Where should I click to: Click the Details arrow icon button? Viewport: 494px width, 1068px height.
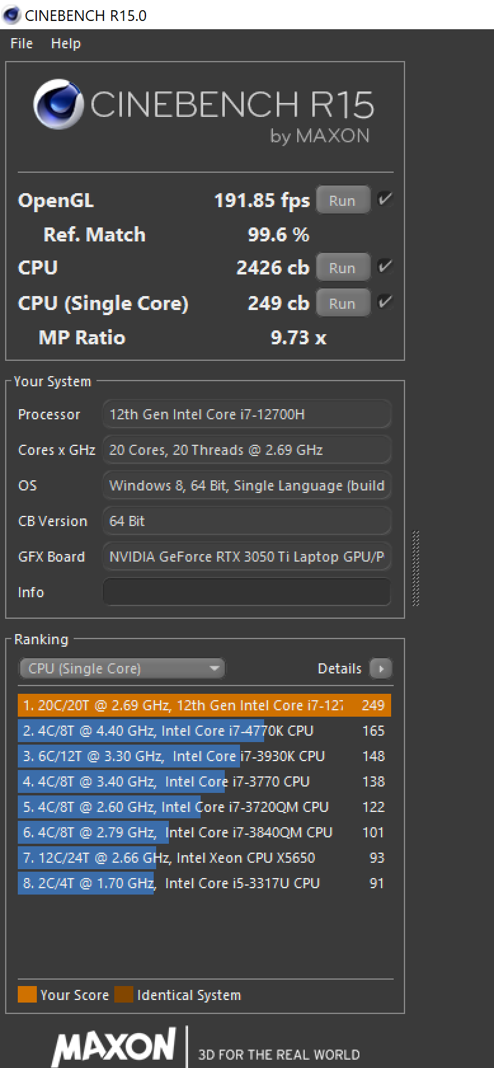pyautogui.click(x=380, y=668)
